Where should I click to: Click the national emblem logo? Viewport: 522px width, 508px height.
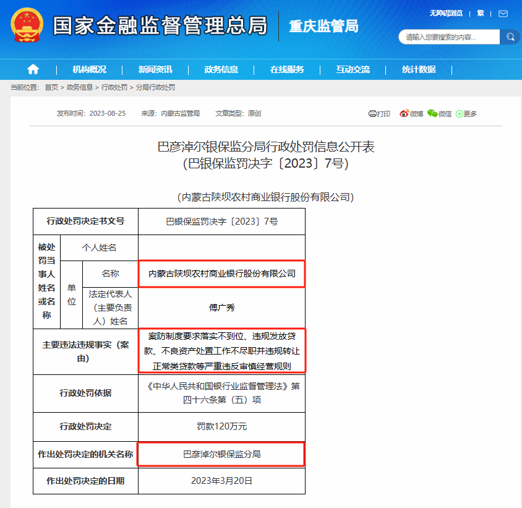(x=27, y=25)
